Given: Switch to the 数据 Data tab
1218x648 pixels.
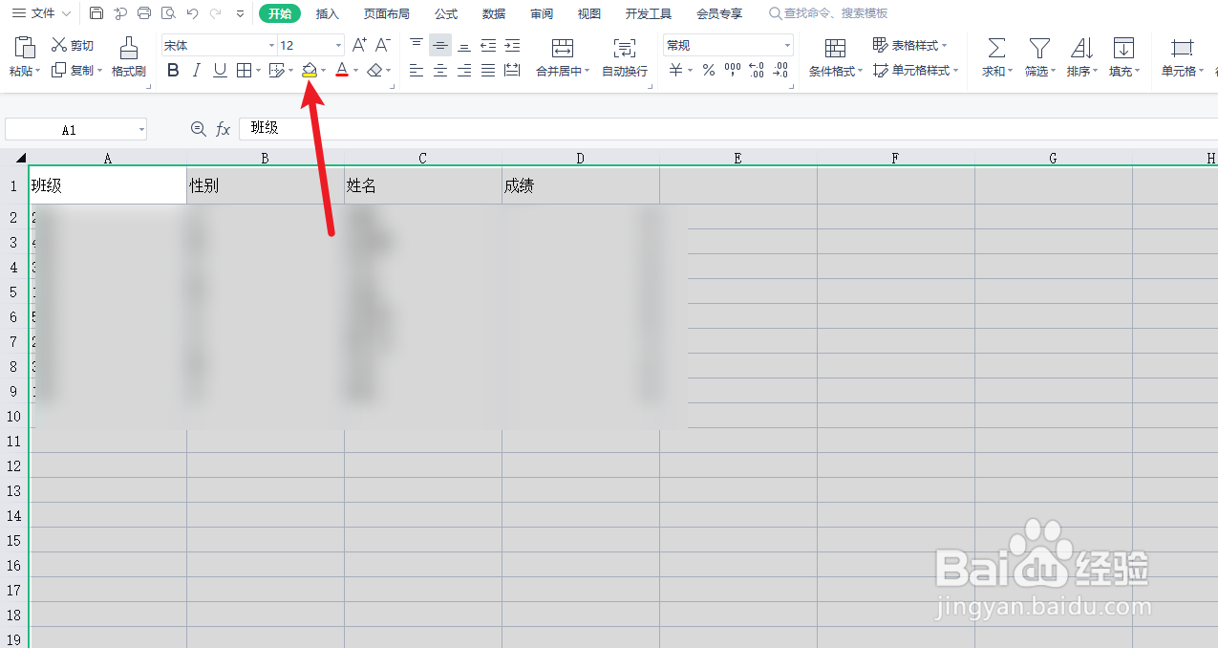Looking at the screenshot, I should pos(494,13).
